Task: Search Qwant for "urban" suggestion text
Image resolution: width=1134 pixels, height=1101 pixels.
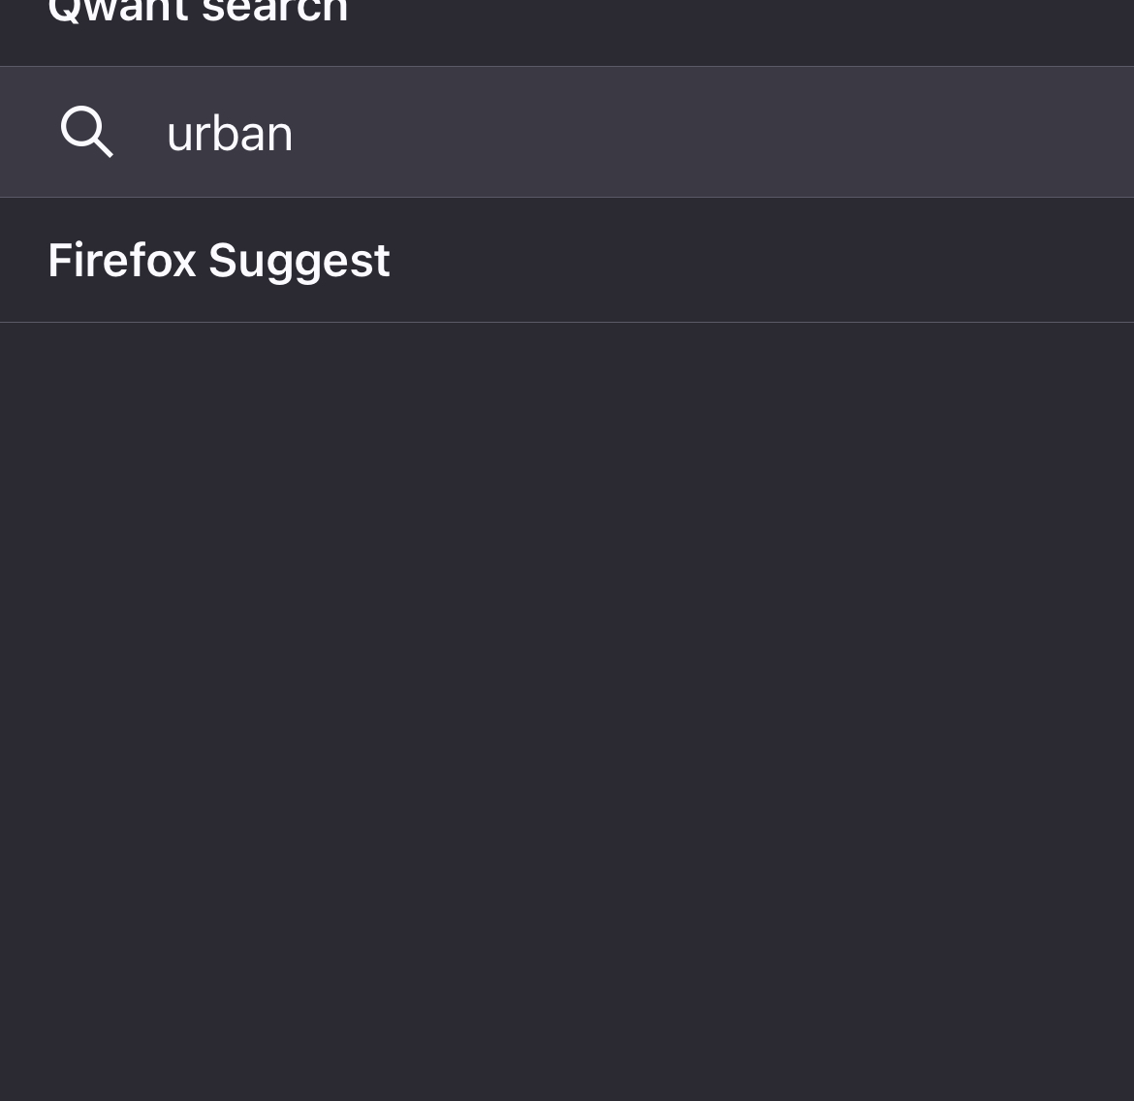Action: [x=230, y=133]
